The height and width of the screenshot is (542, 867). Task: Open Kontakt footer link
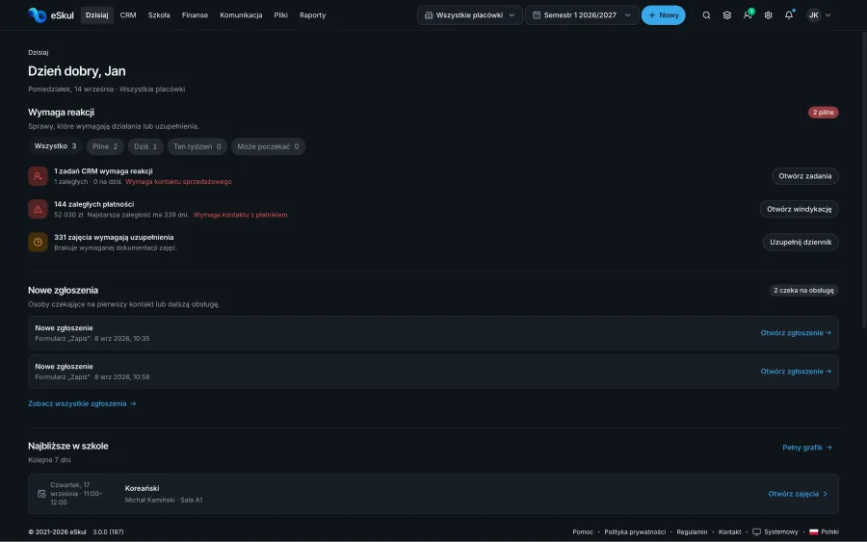729,532
